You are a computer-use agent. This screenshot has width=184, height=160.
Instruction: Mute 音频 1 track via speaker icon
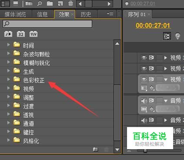coord(144,101)
